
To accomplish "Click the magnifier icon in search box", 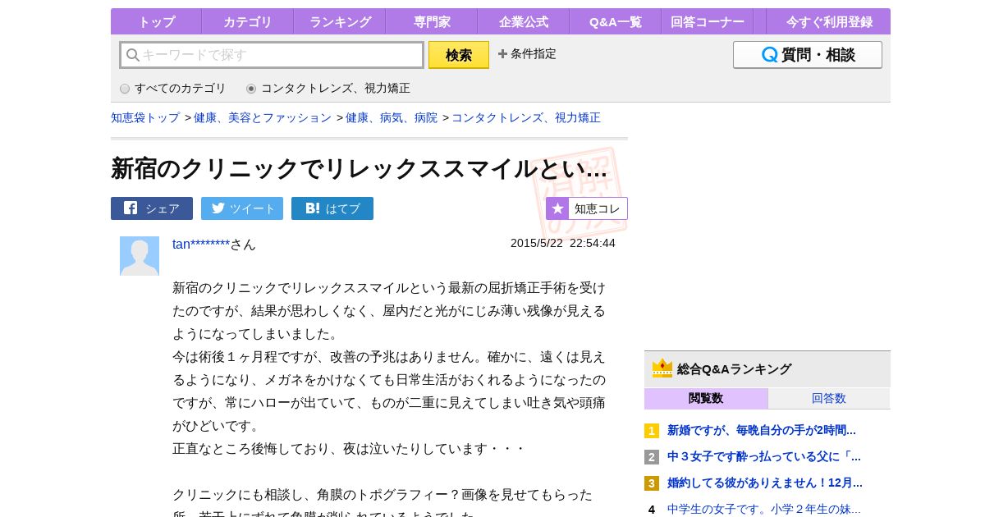I will pos(133,55).
